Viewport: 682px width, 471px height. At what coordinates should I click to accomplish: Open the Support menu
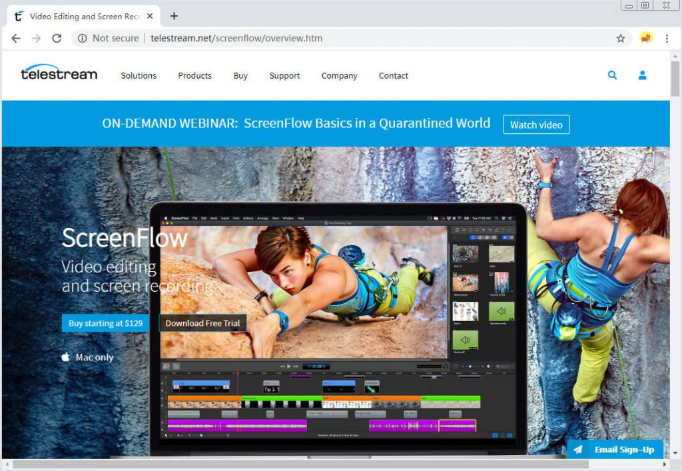point(284,76)
